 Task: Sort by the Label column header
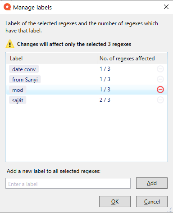tap(52, 59)
